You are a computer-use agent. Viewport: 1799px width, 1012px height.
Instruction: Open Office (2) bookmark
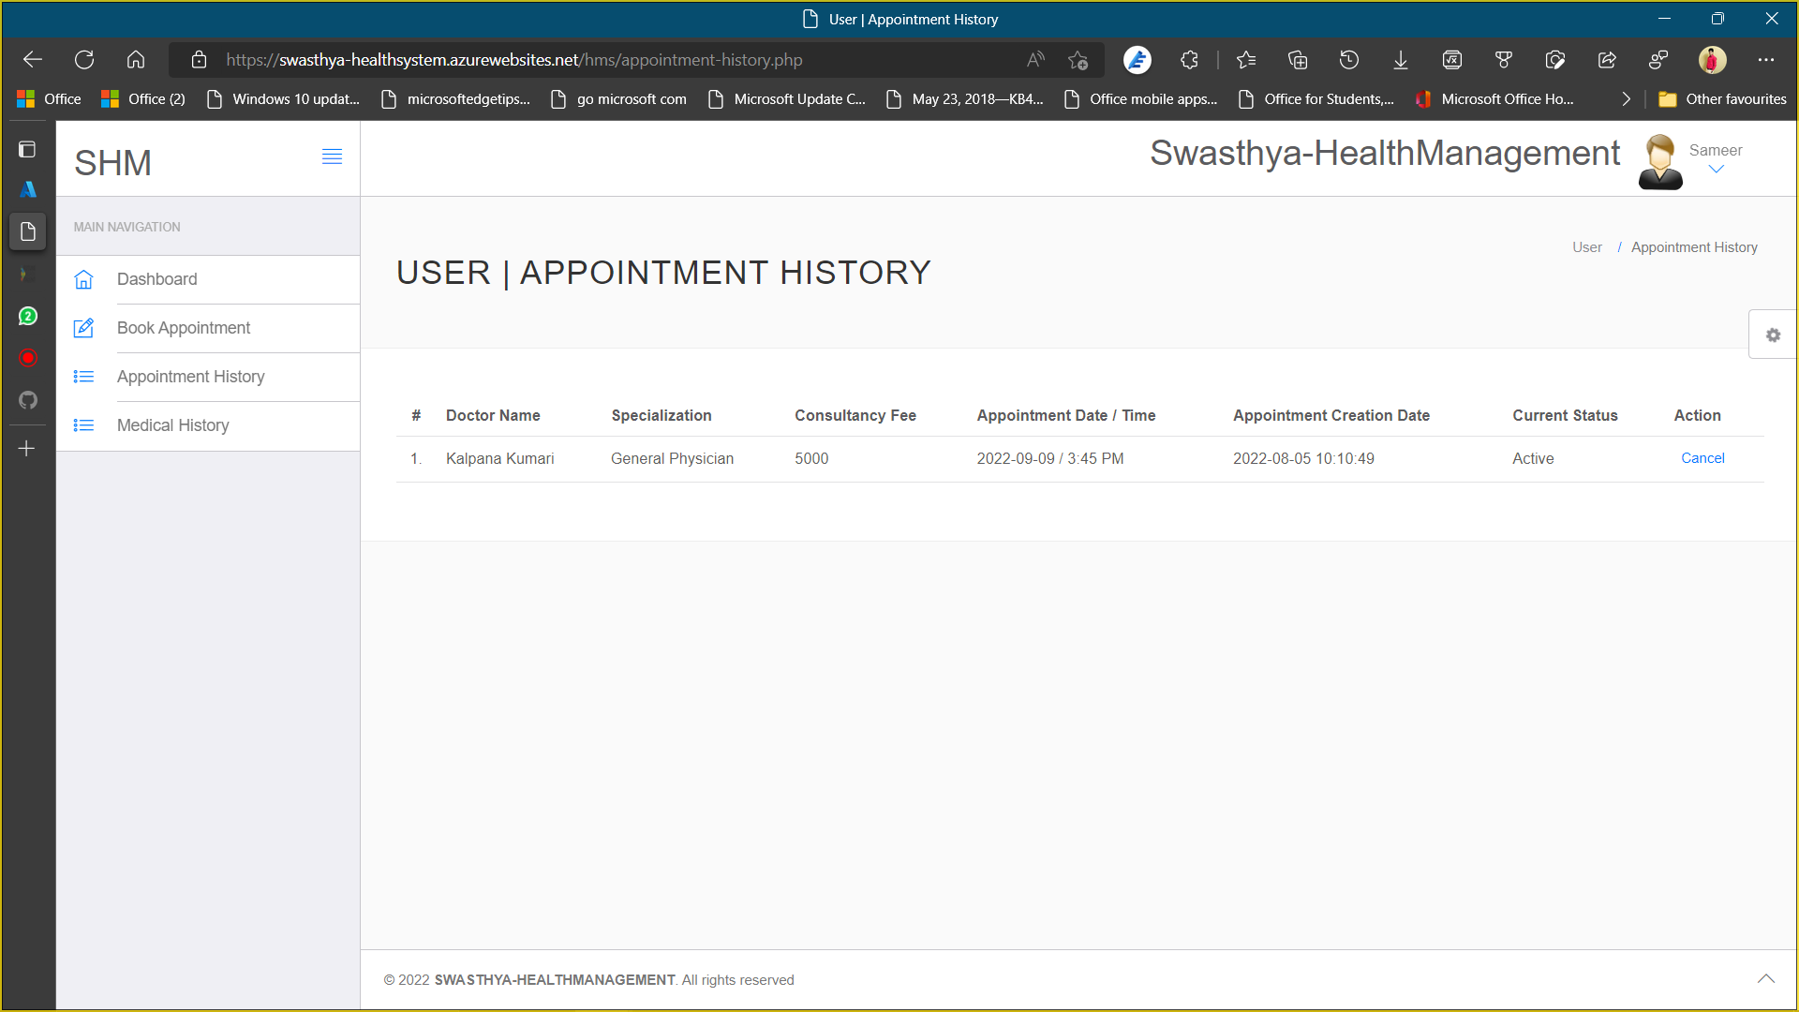pyautogui.click(x=143, y=99)
